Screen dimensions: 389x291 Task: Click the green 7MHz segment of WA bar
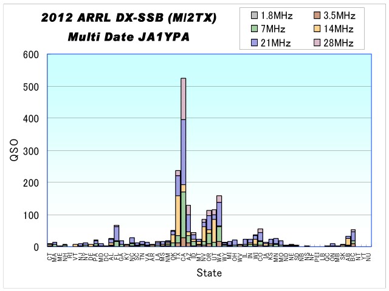pos(219,234)
